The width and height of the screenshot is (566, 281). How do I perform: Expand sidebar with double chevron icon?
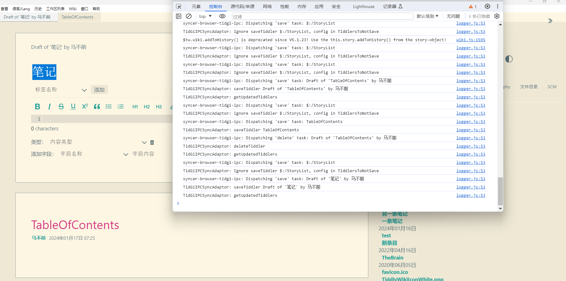pos(550,21)
